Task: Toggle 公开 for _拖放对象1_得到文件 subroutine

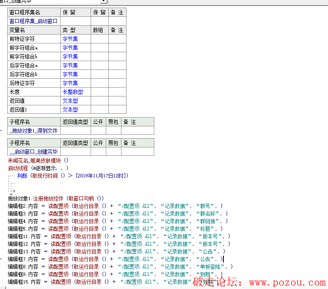Action: pyautogui.click(x=98, y=131)
